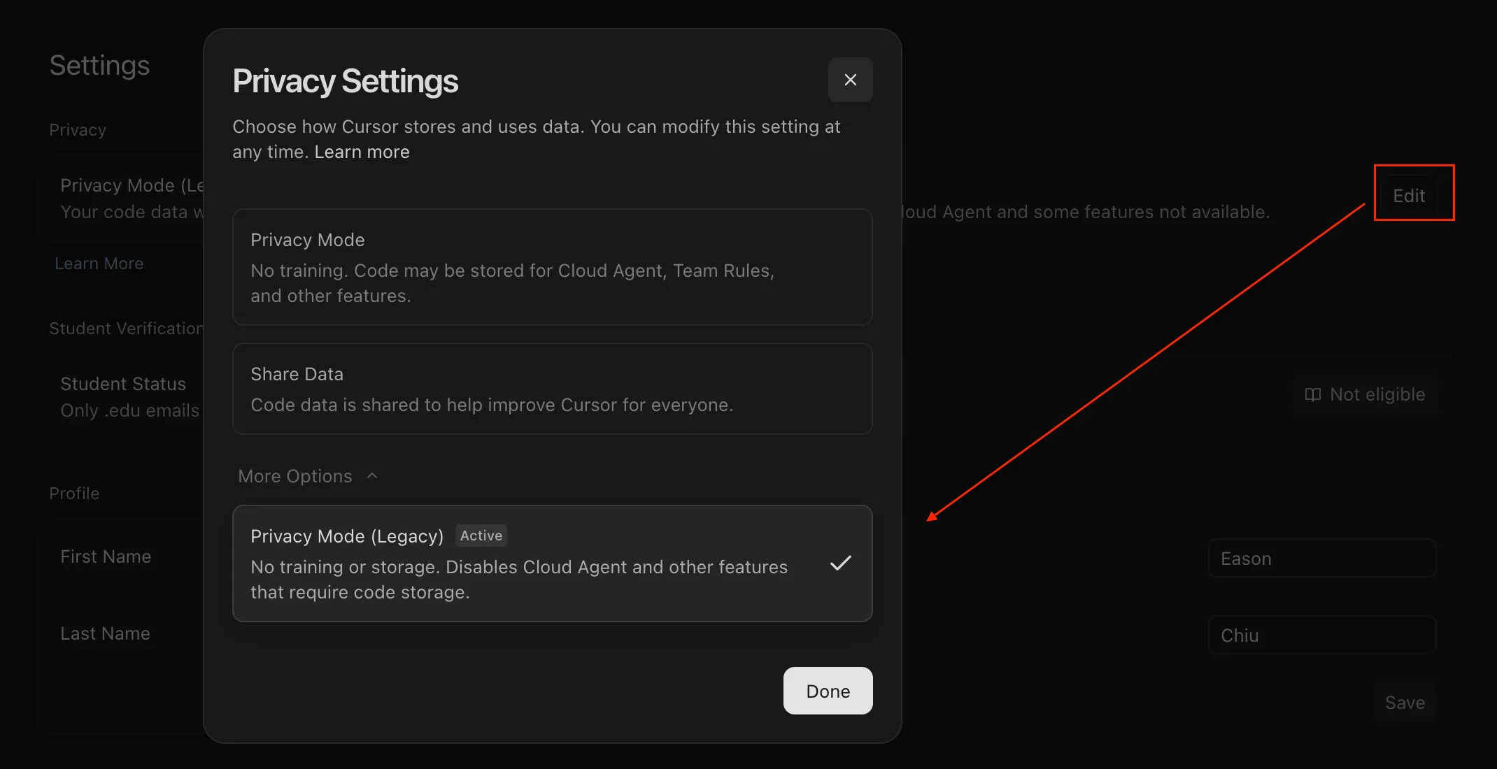Click the Learn More link under Privacy
Image resolution: width=1497 pixels, height=769 pixels.
[99, 264]
